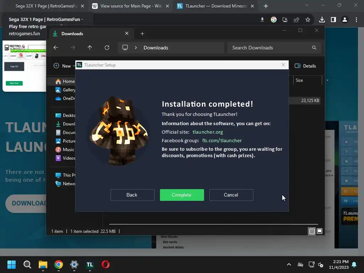Open the Chrome profile icon
The width and height of the screenshot is (364, 273).
(345, 20)
